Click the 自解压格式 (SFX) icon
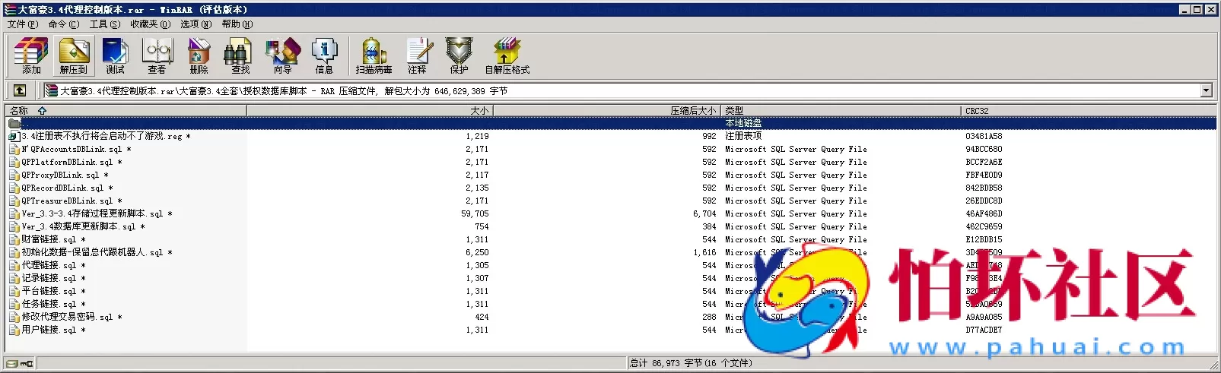 pos(507,56)
